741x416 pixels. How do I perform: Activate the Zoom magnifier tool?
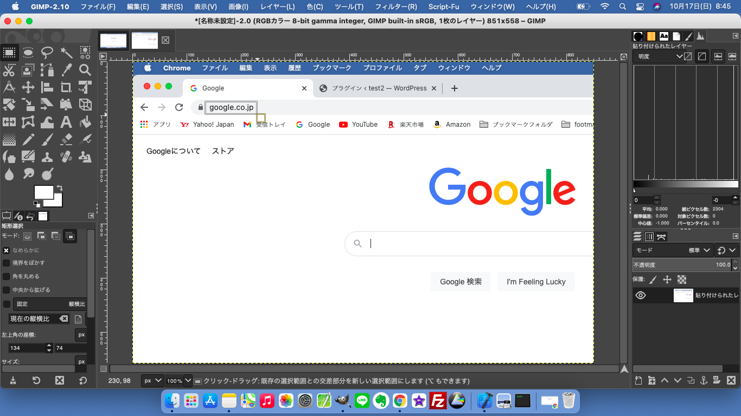point(85,70)
